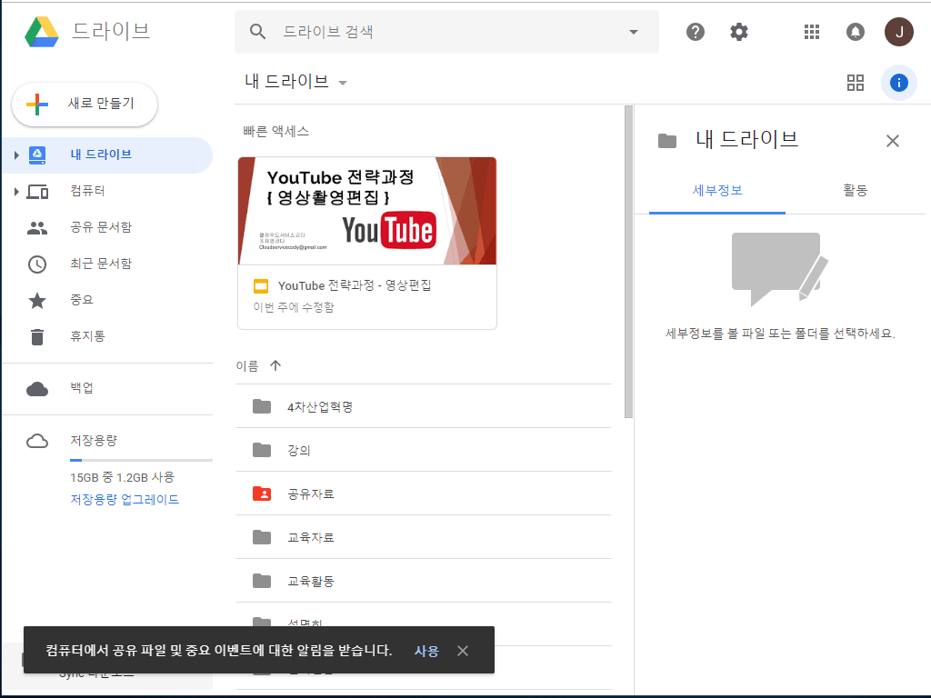The width and height of the screenshot is (931, 698).
Task: Click the 새로 만들기 button
Action: click(x=85, y=104)
